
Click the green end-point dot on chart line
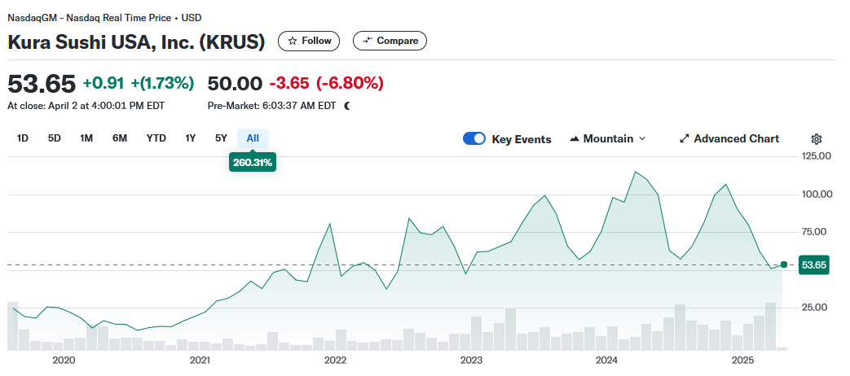(x=783, y=265)
